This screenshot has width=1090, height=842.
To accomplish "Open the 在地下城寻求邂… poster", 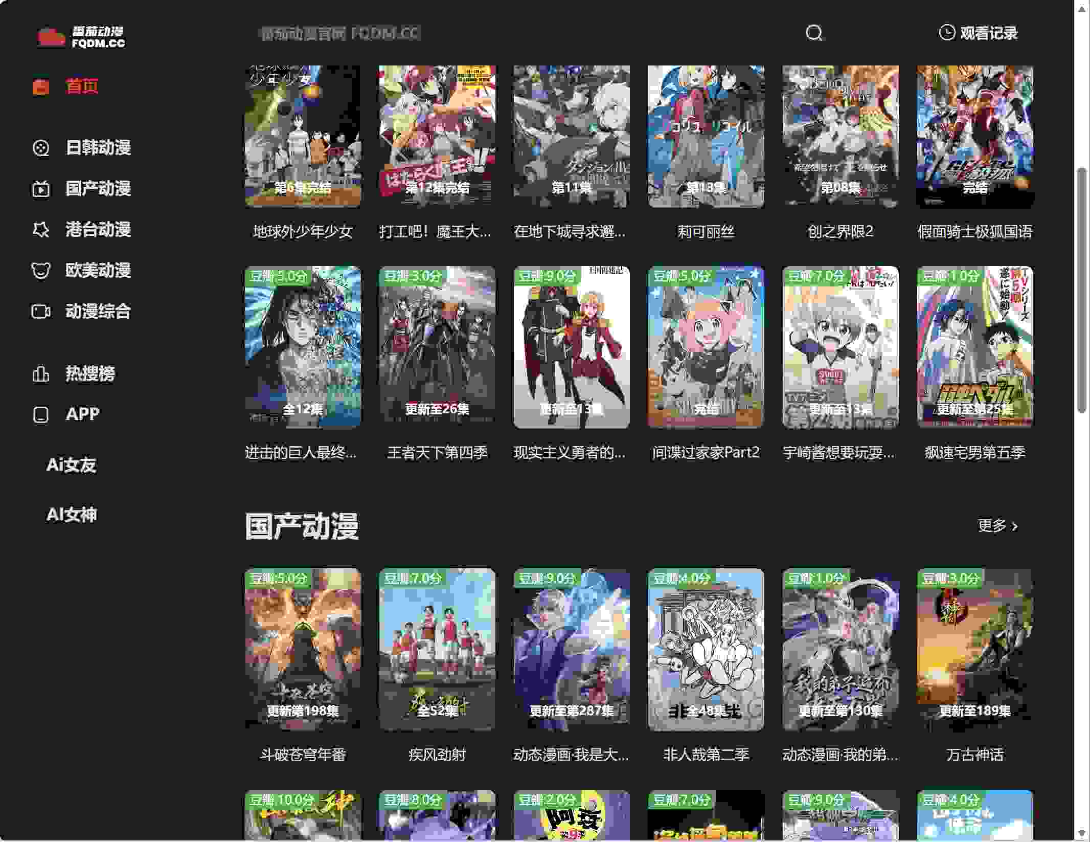I will coord(572,137).
